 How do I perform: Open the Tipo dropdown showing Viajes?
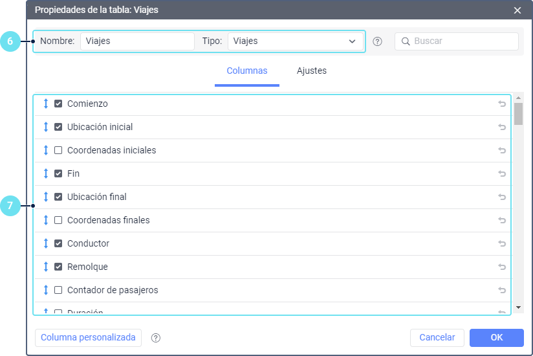296,41
